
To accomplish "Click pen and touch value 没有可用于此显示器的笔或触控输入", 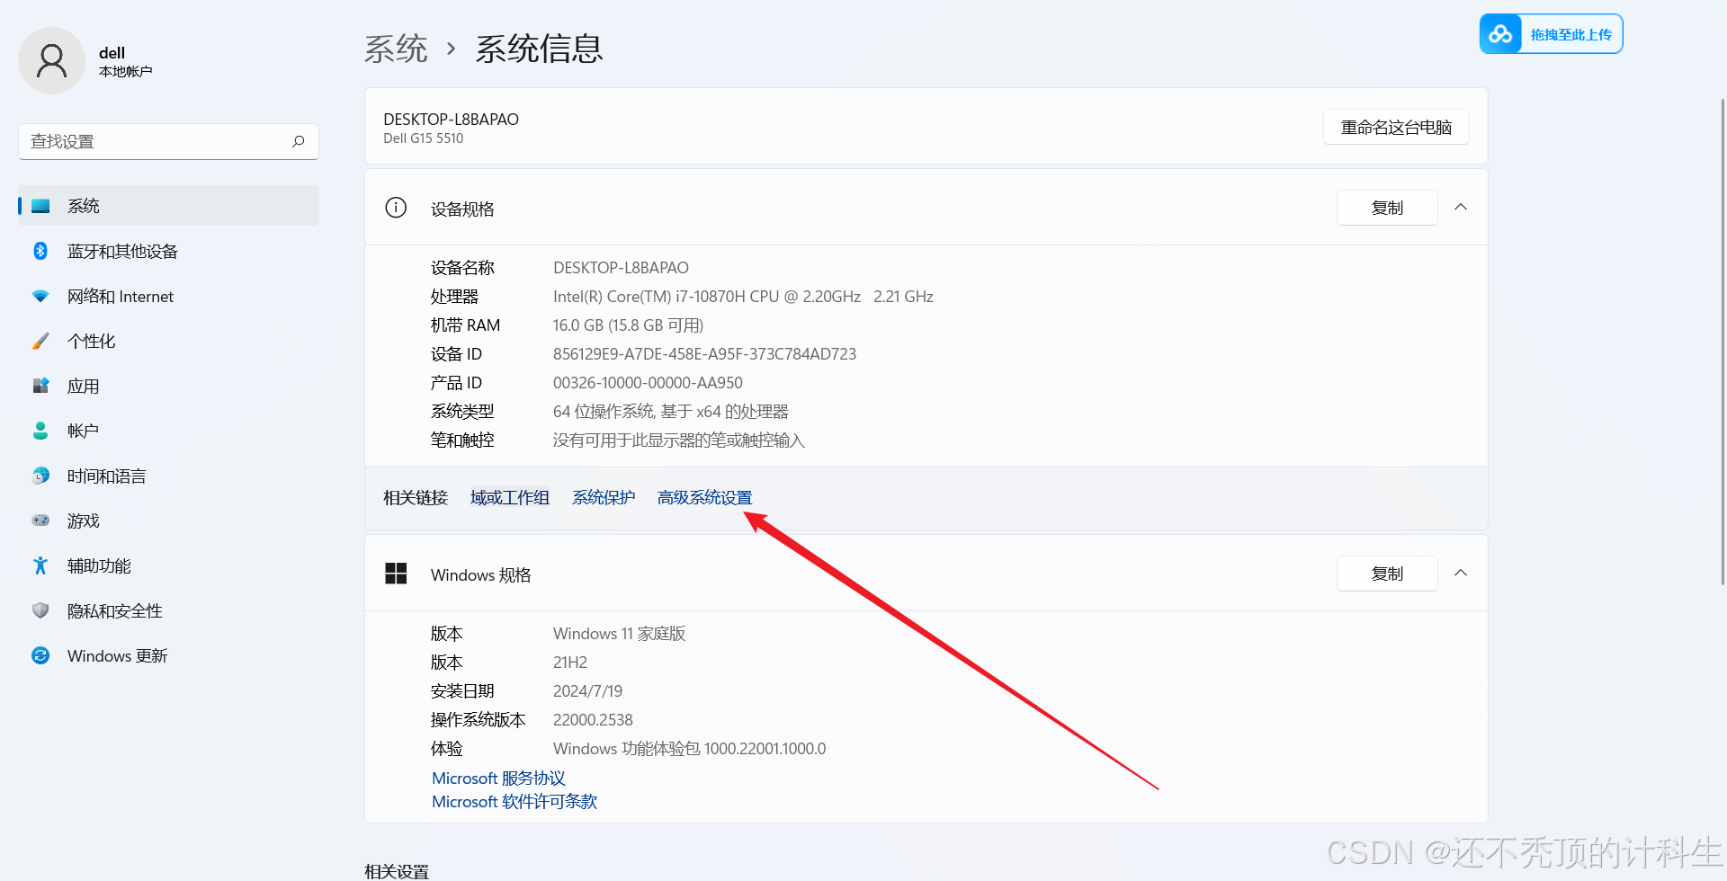I will 679,440.
